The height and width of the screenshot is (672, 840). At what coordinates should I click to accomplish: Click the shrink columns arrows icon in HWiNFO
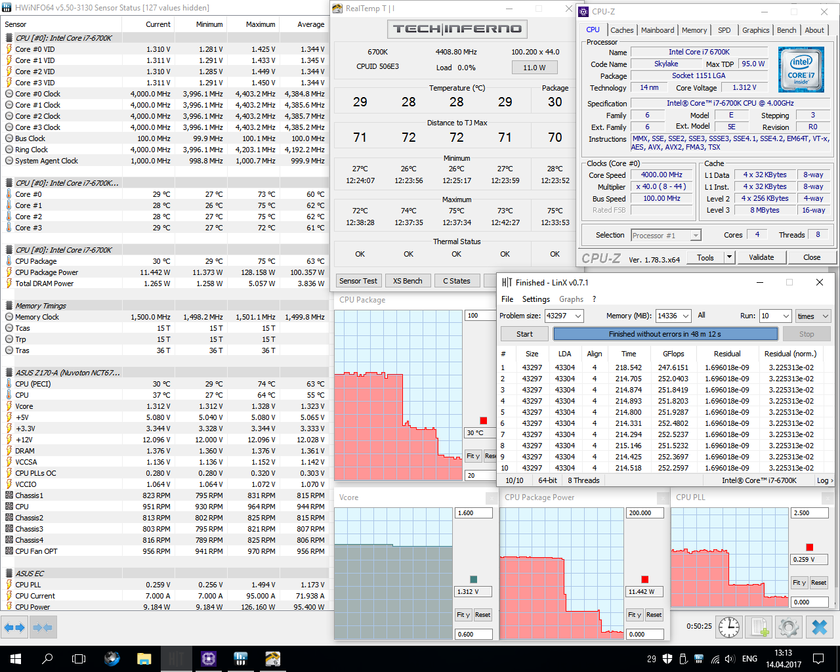pyautogui.click(x=43, y=628)
